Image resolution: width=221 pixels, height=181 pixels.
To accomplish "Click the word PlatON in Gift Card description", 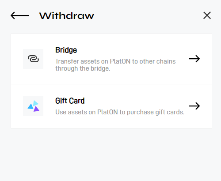I will point(107,112).
